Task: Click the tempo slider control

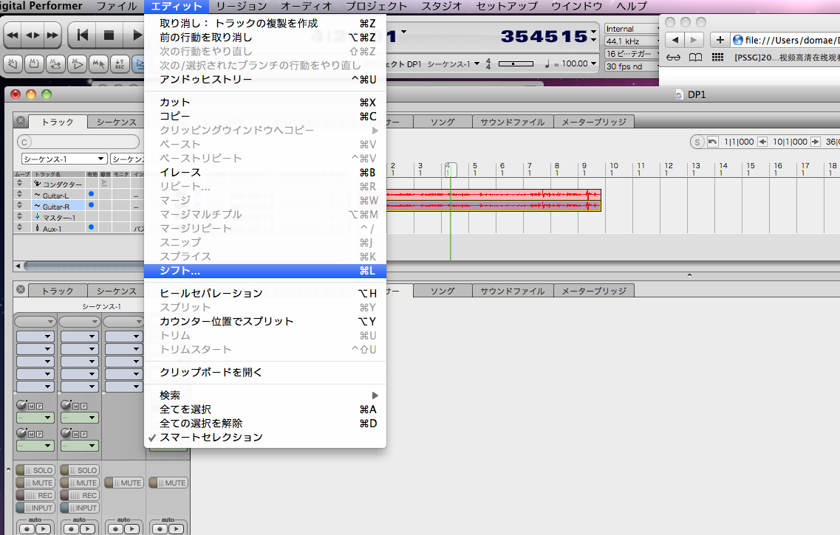Action: coord(516,63)
